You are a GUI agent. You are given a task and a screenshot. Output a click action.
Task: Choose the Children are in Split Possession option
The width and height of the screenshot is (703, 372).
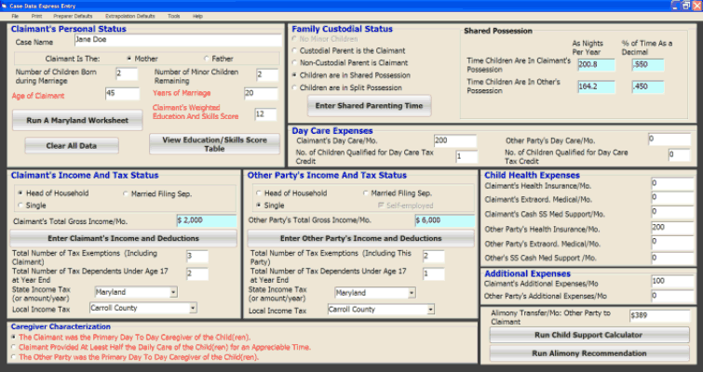point(295,87)
